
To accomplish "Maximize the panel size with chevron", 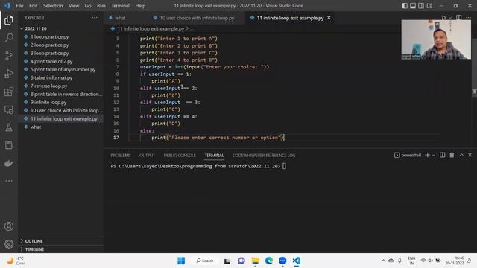I will (461, 155).
